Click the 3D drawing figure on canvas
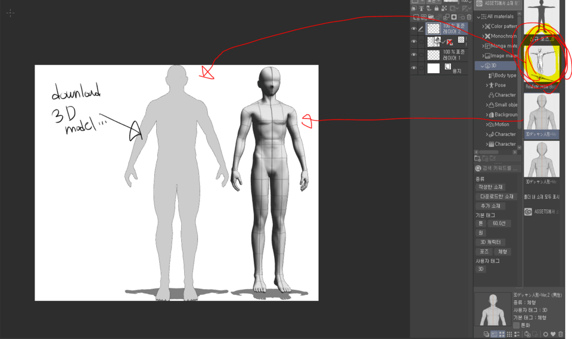572x339 pixels. pos(270,180)
